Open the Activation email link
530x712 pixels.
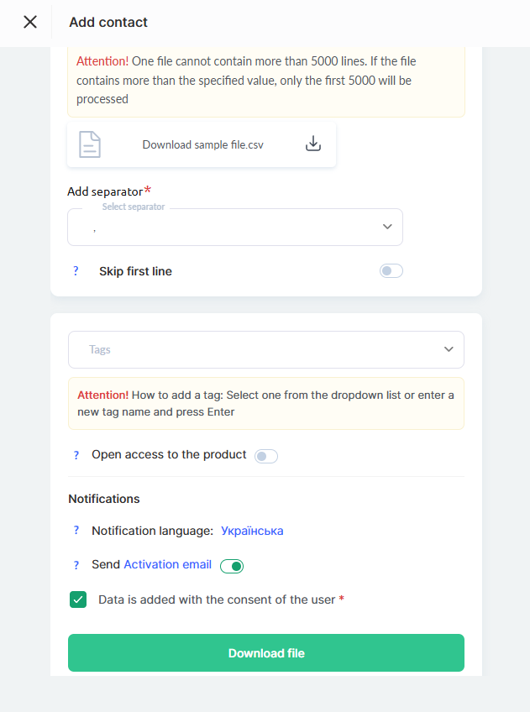click(167, 564)
